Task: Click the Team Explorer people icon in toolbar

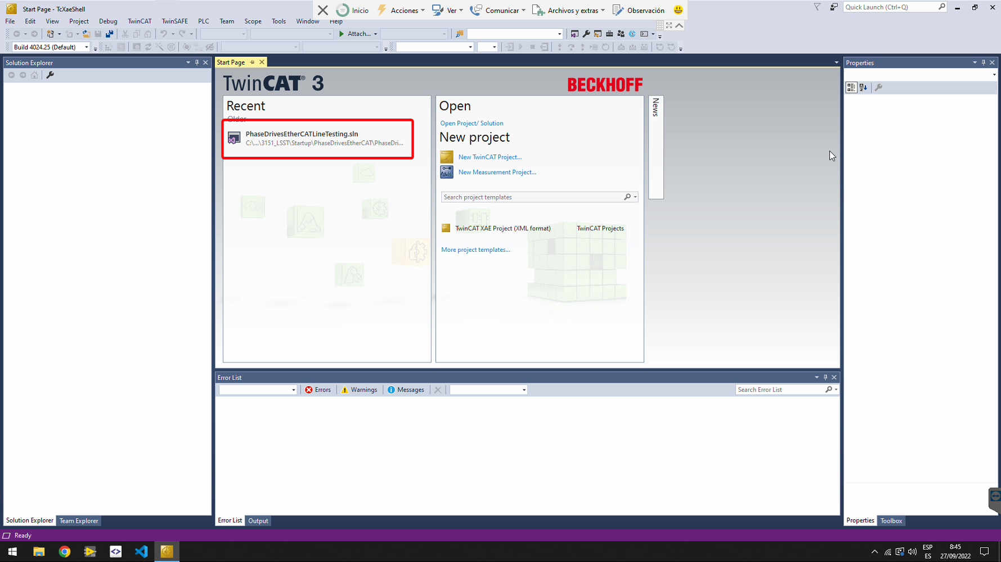Action: (621, 34)
